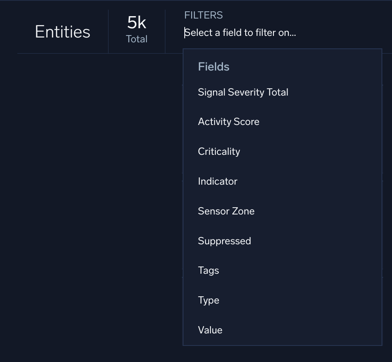This screenshot has height=362, width=392.
Task: Pick the Value field option
Action: (210, 330)
